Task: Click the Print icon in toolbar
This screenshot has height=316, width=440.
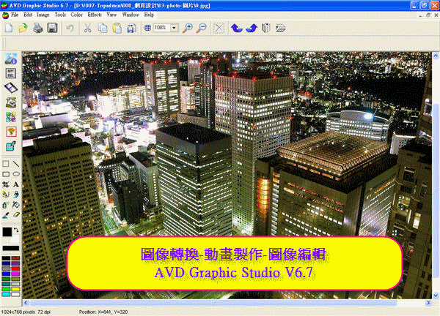Action: (x=37, y=28)
